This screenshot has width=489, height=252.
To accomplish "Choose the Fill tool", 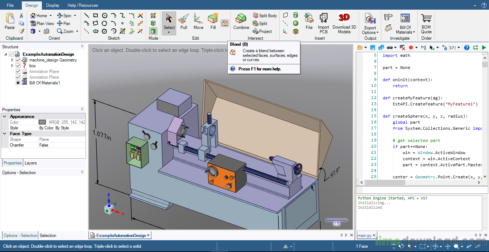I will click(x=213, y=22).
